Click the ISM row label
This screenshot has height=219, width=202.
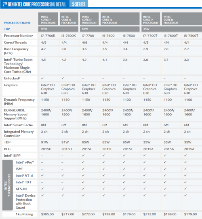(19, 169)
